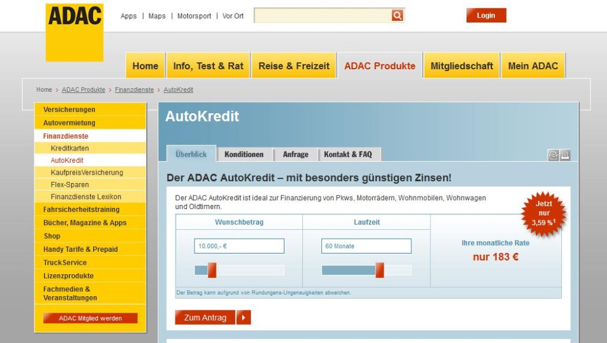Open Finanzdienste Lexikon sidebar subitem

[90, 197]
